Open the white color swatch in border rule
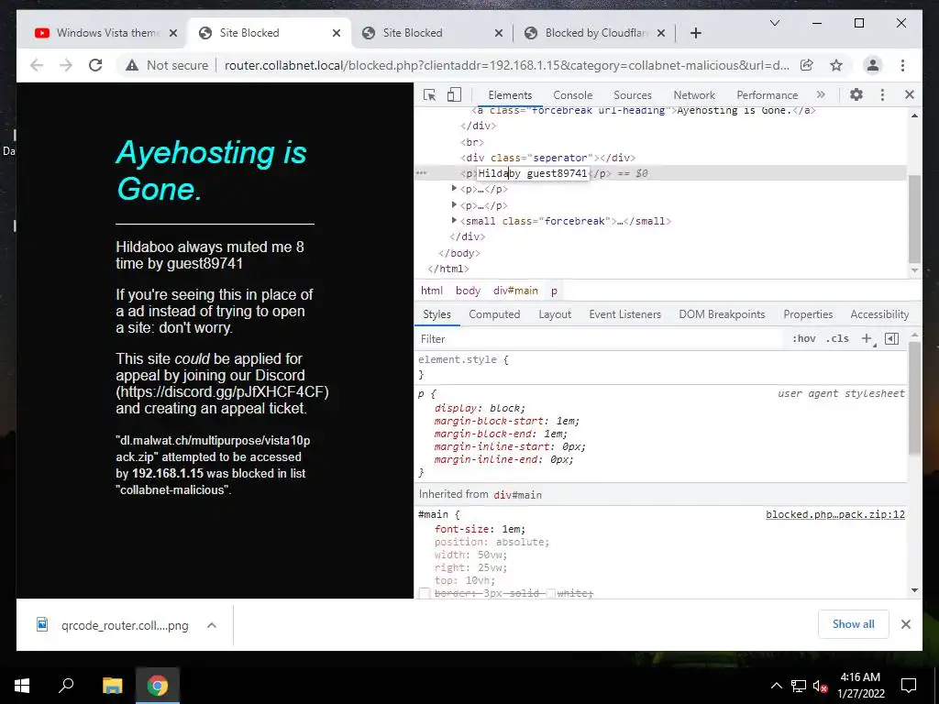Screen dimensions: 939x704 pyautogui.click(x=550, y=593)
